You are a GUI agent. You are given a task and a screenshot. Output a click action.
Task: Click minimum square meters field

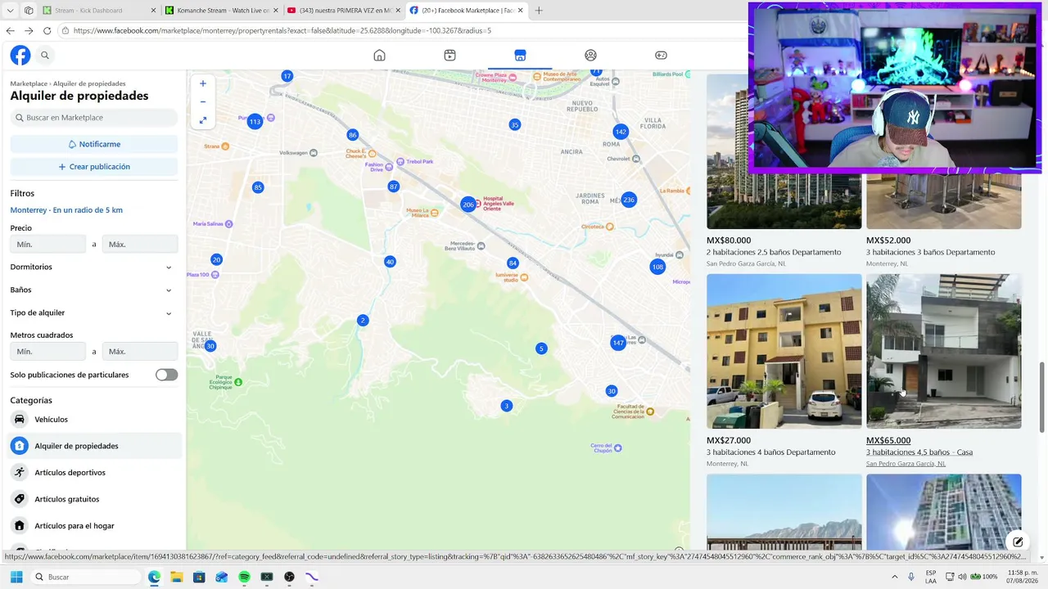click(x=48, y=351)
